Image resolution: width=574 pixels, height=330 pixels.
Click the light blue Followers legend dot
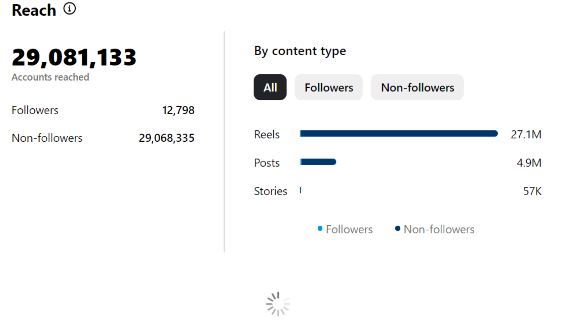pyautogui.click(x=320, y=229)
